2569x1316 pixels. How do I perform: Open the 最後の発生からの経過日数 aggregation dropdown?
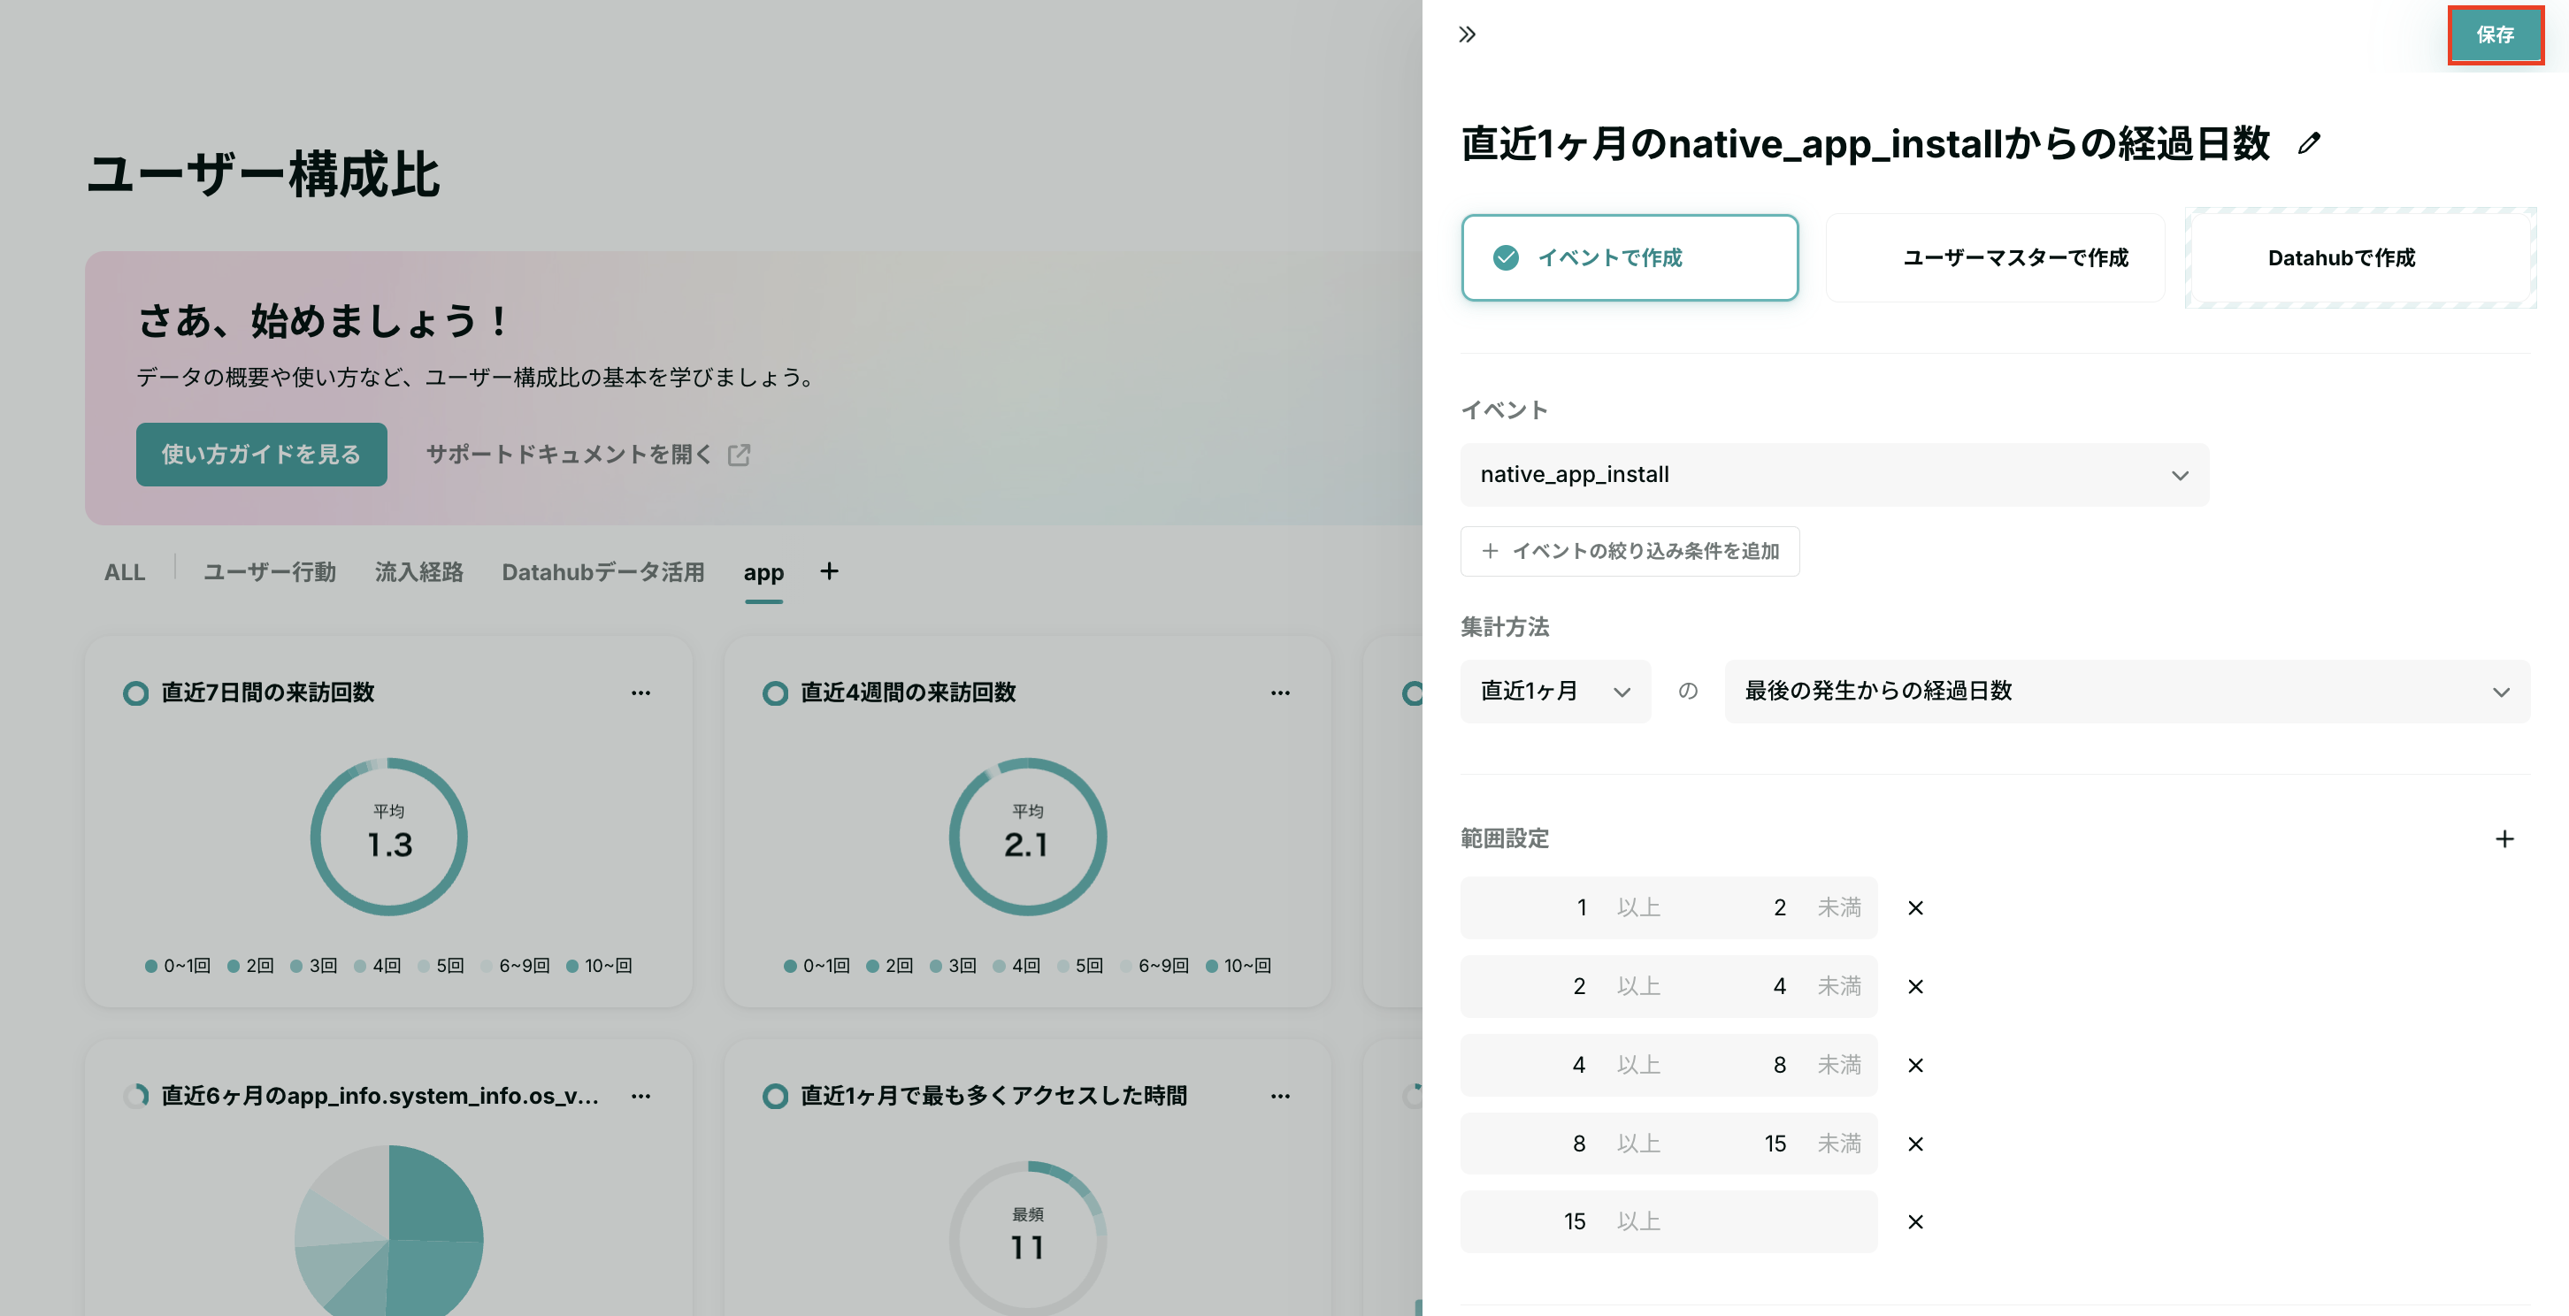click(x=2128, y=691)
